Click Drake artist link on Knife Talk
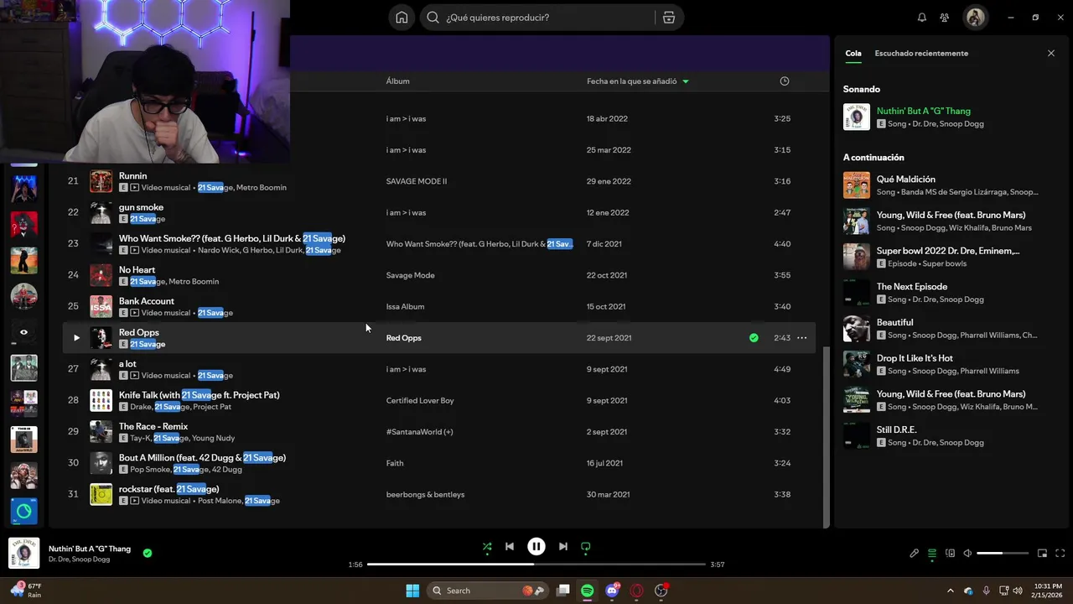This screenshot has width=1073, height=604. pyautogui.click(x=140, y=407)
